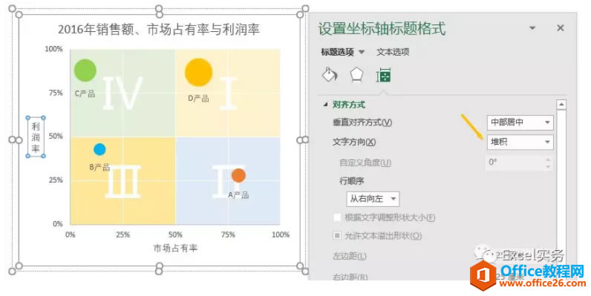Image resolution: width=591 pixels, height=296 pixels.
Task: Select the Effects pentagon icon
Action: click(356, 75)
